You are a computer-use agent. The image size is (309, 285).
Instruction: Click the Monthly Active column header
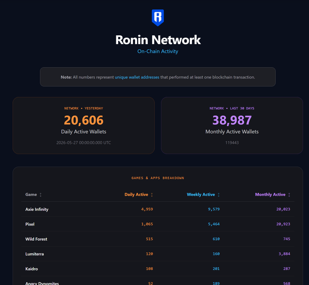[270, 194]
